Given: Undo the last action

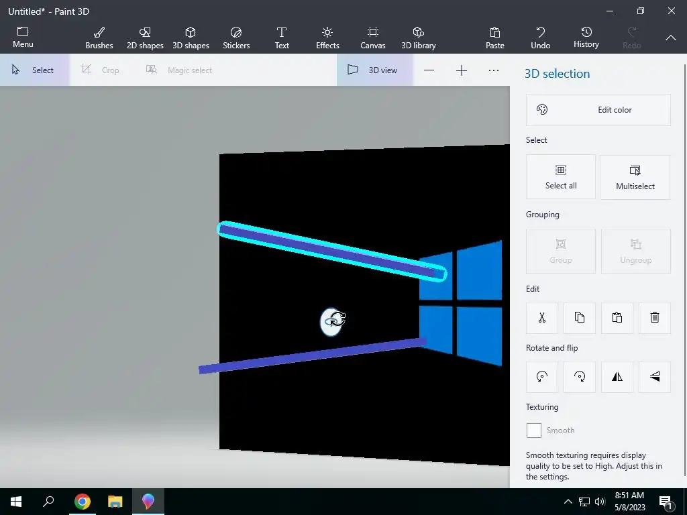Looking at the screenshot, I should coord(540,38).
